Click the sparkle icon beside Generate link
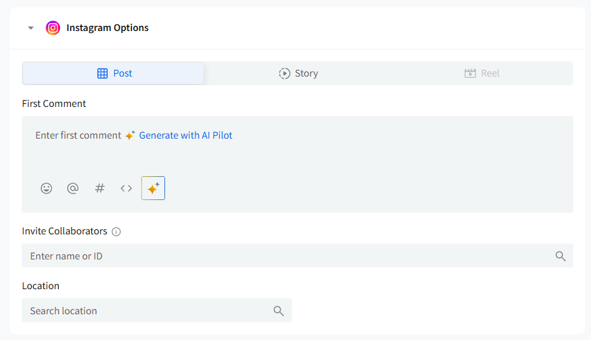591x340 pixels. (130, 135)
